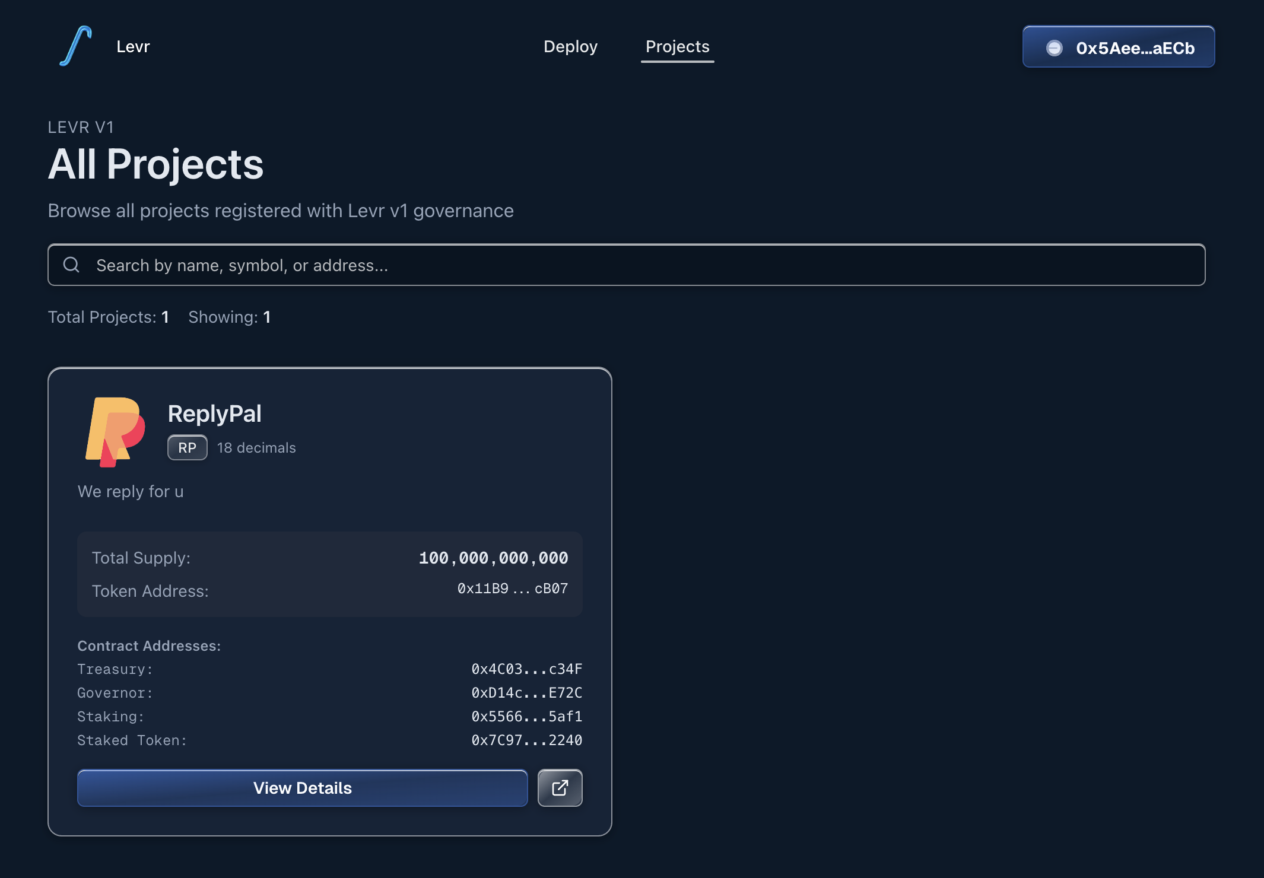The height and width of the screenshot is (878, 1264).
Task: Open wallet menu 0x5Aee...aECb
Action: click(1118, 47)
